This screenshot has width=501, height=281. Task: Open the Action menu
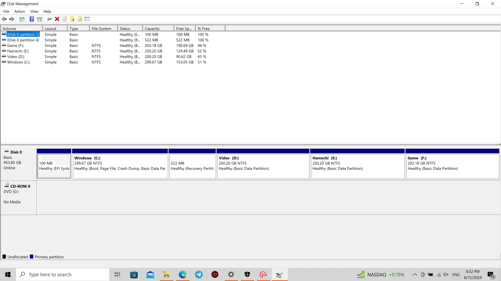tap(20, 11)
